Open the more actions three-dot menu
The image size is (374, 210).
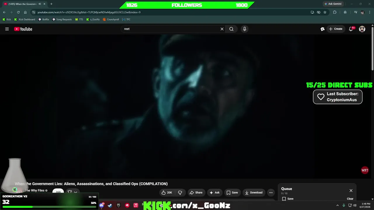(271, 192)
